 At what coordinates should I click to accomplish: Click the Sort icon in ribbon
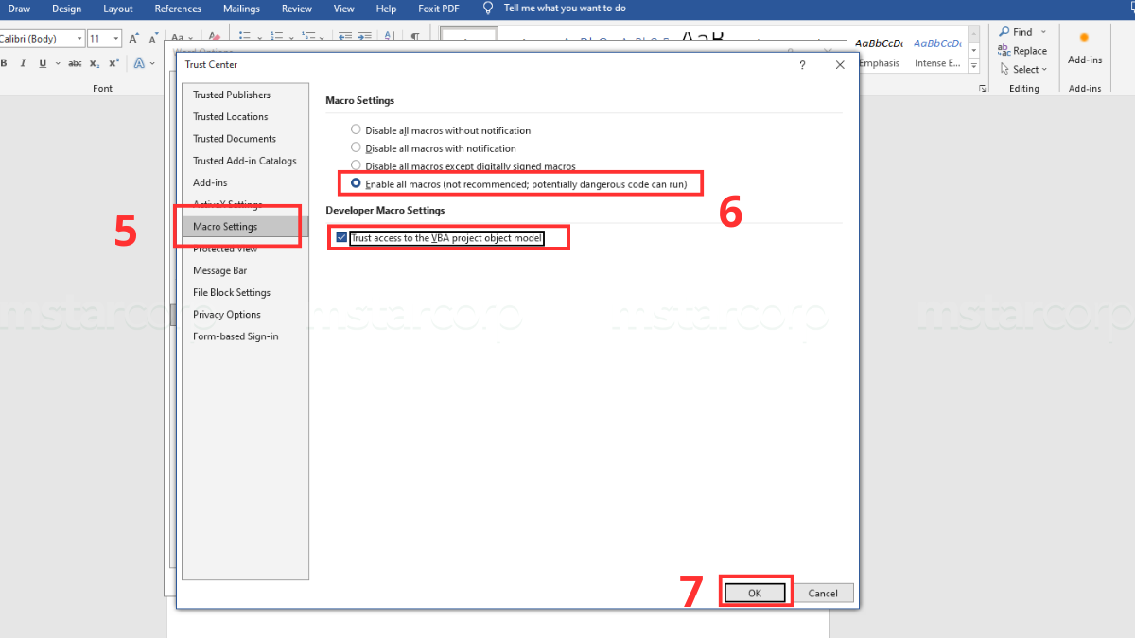388,36
